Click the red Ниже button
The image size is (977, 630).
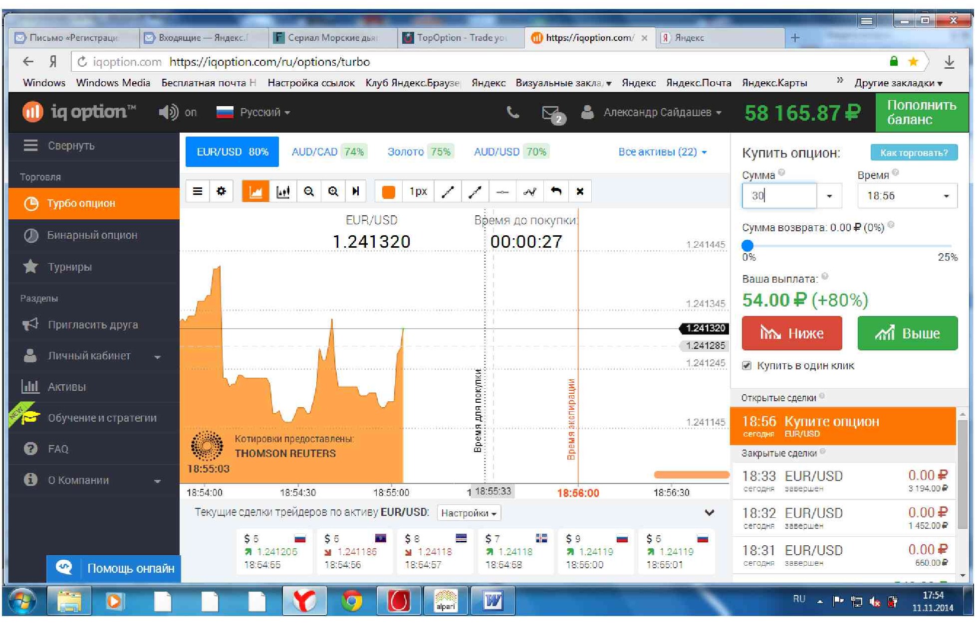click(x=791, y=333)
